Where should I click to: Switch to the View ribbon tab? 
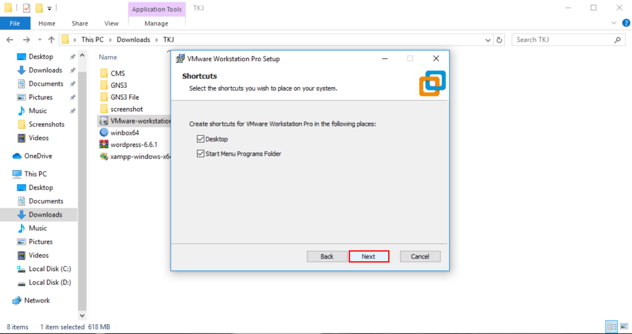tap(111, 23)
